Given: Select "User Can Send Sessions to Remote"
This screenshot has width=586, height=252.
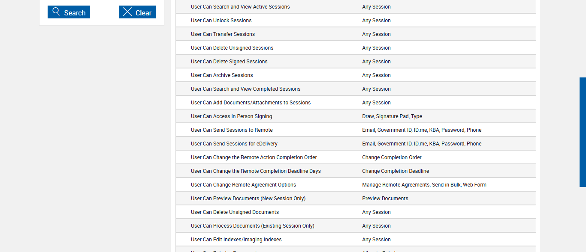Looking at the screenshot, I should coord(232,130).
